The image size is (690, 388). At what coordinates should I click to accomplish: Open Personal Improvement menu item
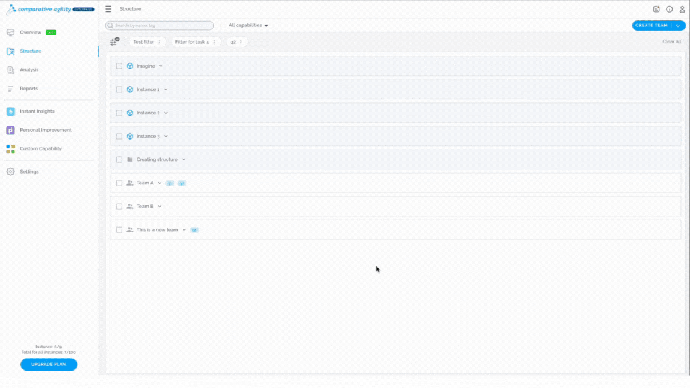click(x=46, y=130)
